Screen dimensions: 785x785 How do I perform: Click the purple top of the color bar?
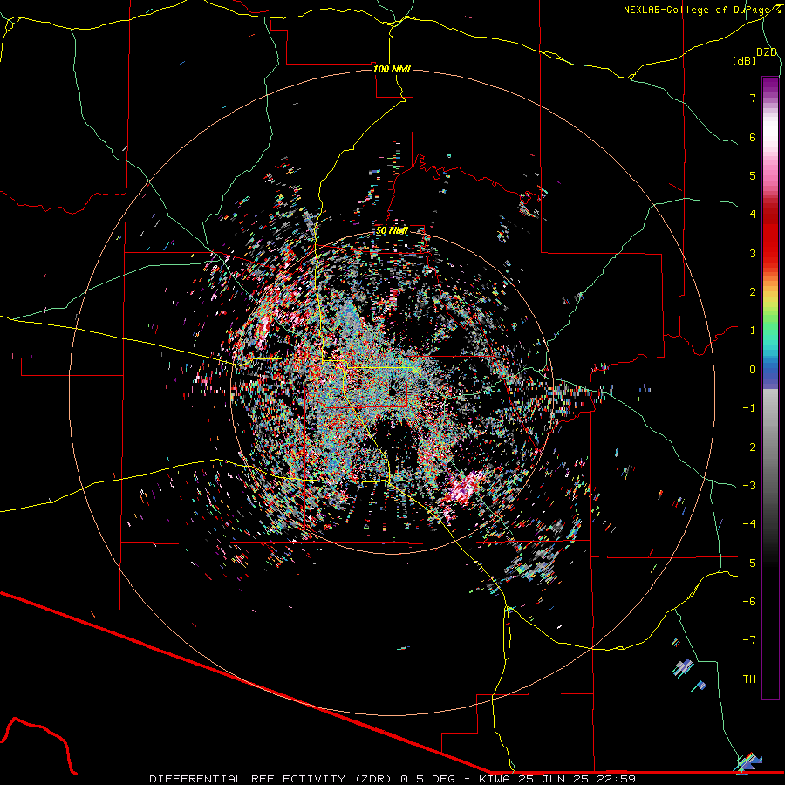click(770, 86)
